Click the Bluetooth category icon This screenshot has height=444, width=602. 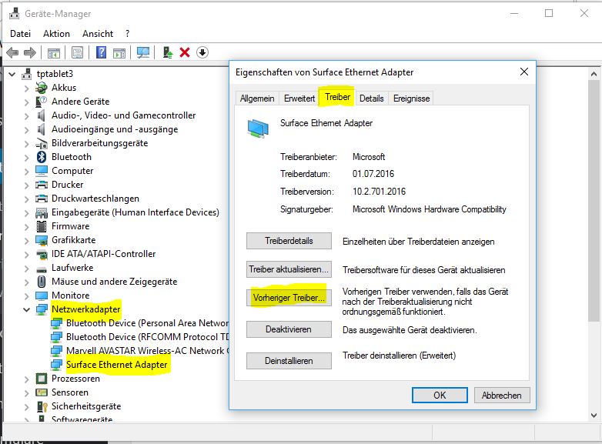(x=41, y=157)
